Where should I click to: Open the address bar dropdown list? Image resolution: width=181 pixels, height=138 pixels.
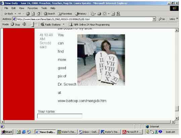(x=154, y=19)
